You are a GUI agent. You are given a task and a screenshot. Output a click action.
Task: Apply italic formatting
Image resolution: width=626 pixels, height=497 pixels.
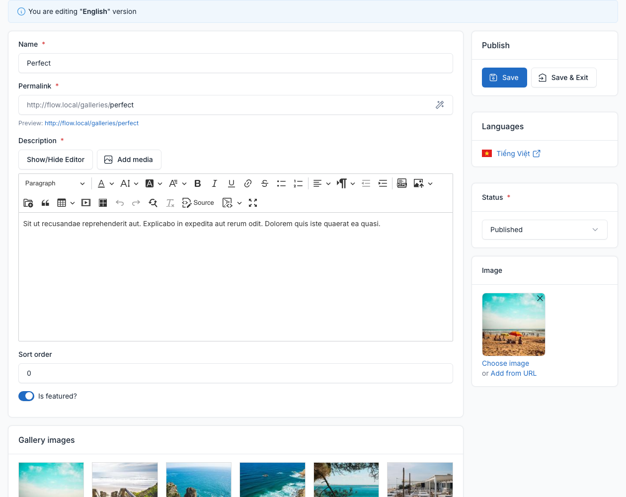click(215, 183)
